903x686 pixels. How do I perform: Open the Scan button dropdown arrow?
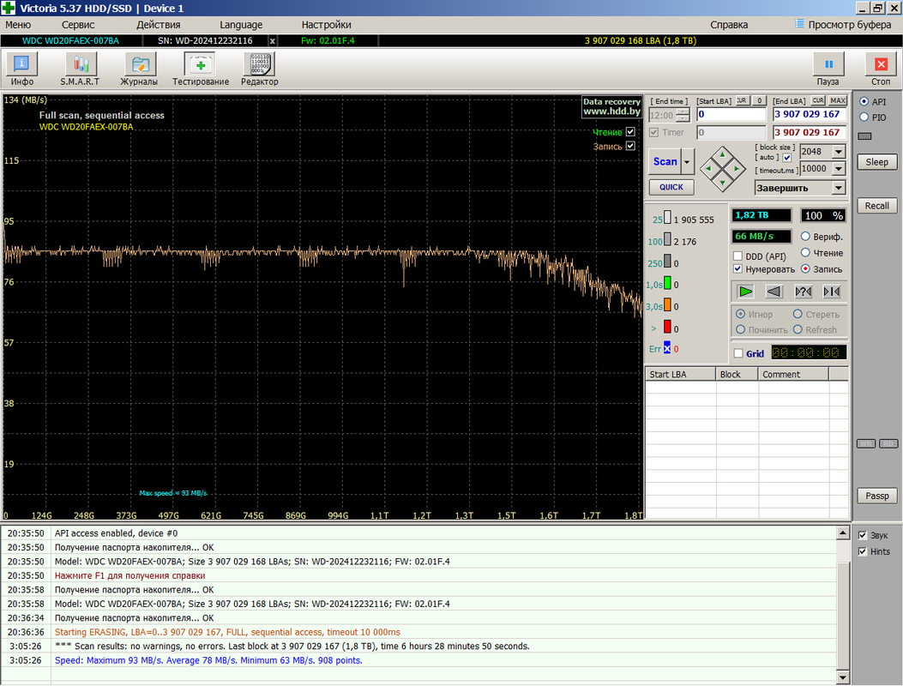687,162
